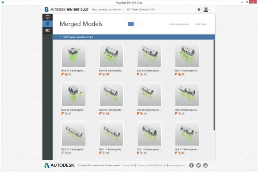Open Blok 09 model thumbnail
Viewport: 258px width, 172px height.
pos(187,94)
